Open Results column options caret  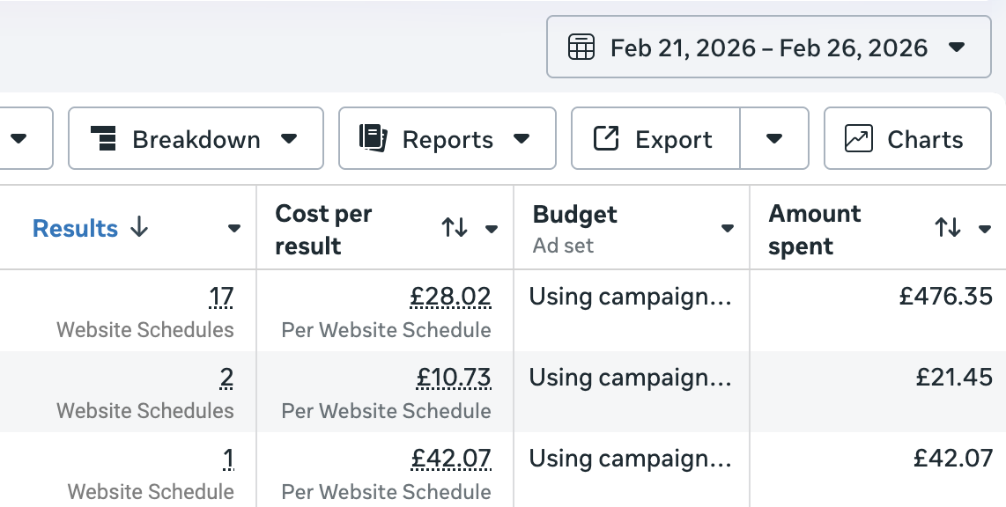pos(233,229)
